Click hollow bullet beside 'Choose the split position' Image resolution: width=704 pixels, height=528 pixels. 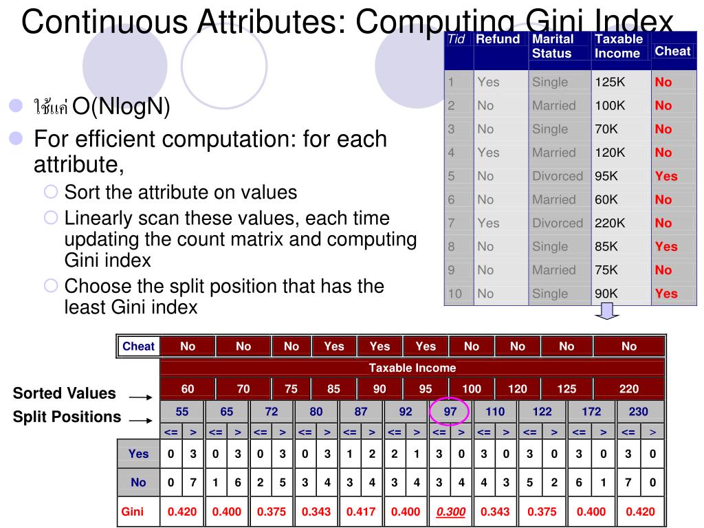tap(52, 286)
